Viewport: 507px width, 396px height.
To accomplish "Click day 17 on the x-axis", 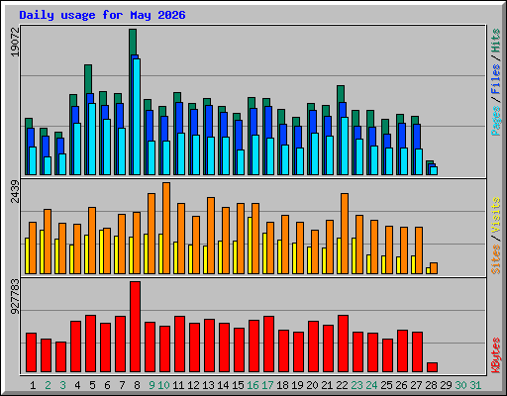I will click(x=267, y=385).
